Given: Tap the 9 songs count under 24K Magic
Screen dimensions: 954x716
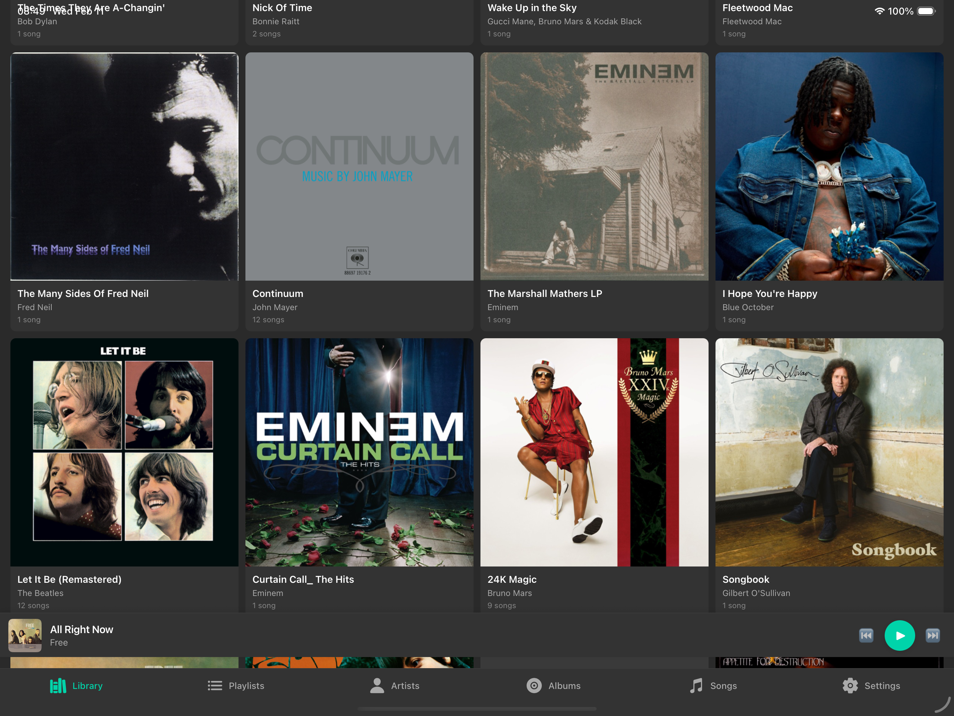Looking at the screenshot, I should click(x=502, y=606).
